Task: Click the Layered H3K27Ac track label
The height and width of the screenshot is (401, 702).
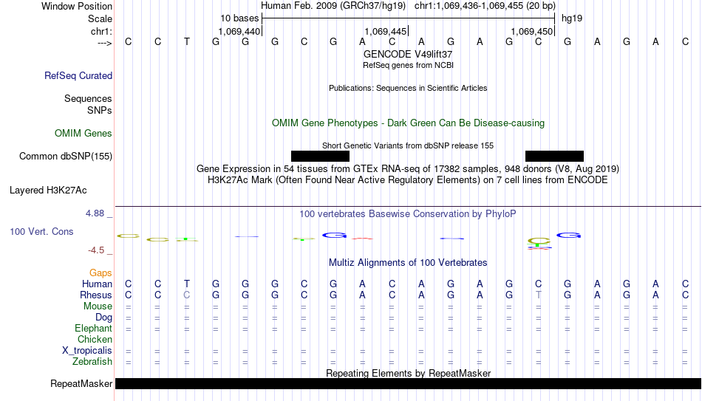Action: [x=48, y=191]
